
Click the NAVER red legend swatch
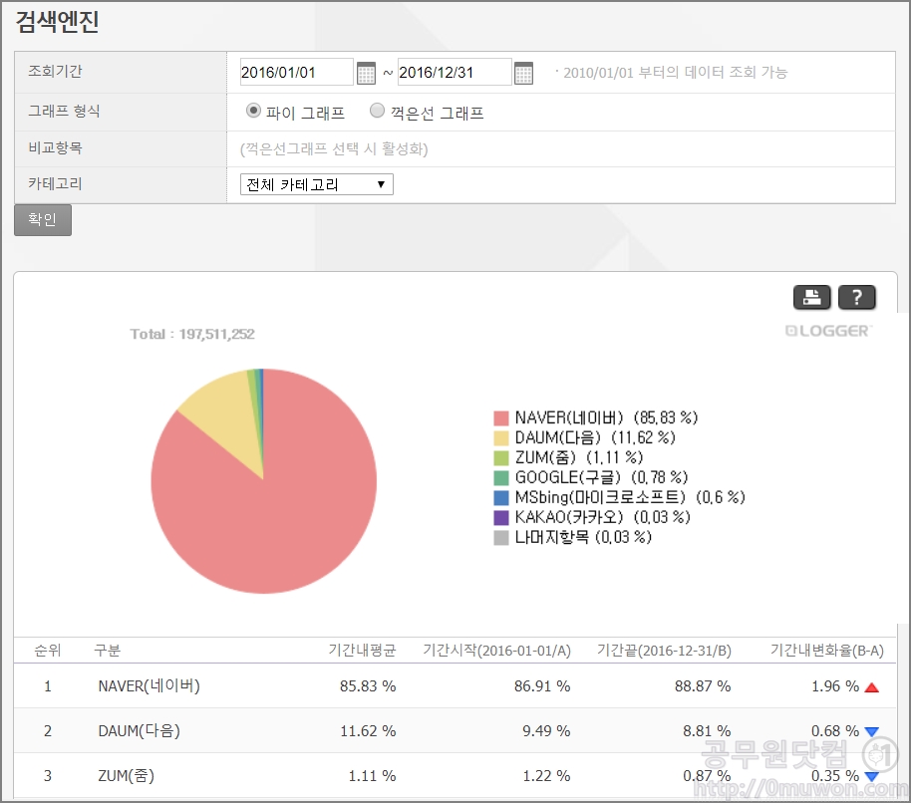pos(500,418)
